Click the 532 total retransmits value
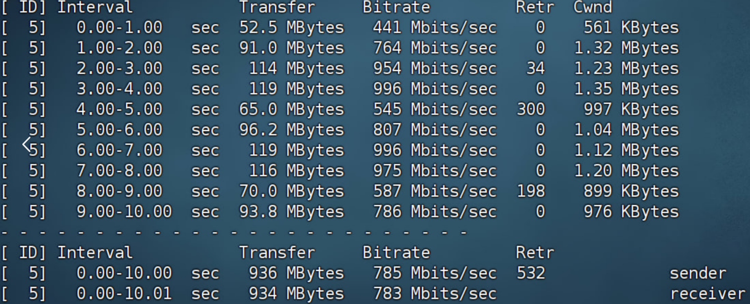 click(531, 273)
